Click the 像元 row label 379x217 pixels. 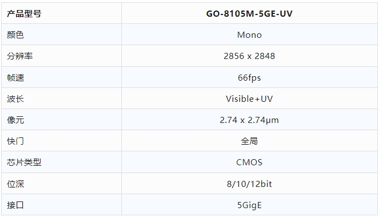point(16,120)
